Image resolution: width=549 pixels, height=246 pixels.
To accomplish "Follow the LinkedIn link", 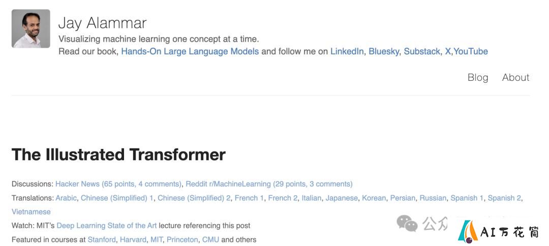I will (347, 51).
